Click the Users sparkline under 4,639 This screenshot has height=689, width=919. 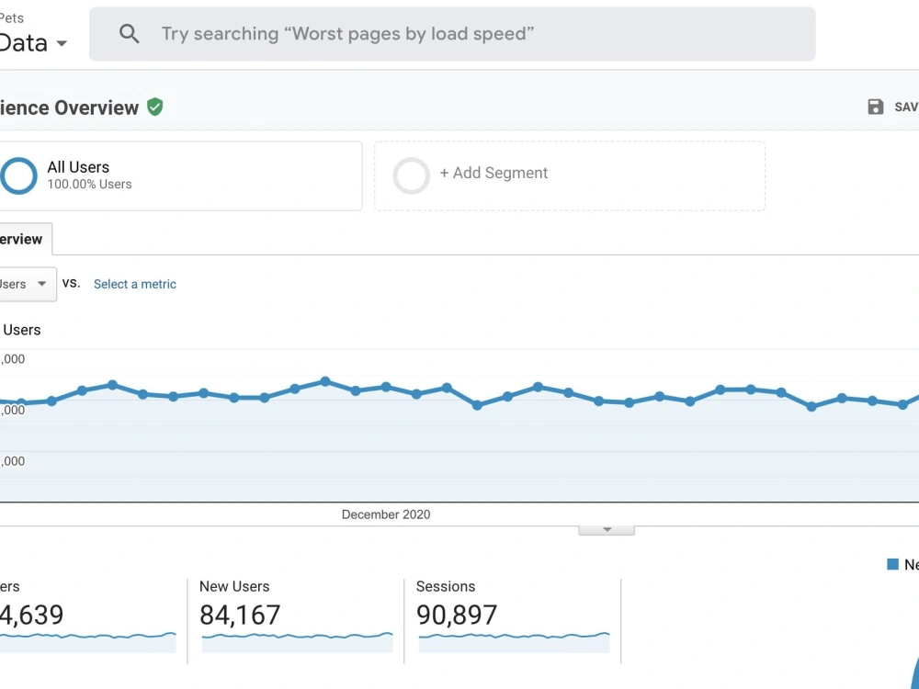tap(88, 642)
